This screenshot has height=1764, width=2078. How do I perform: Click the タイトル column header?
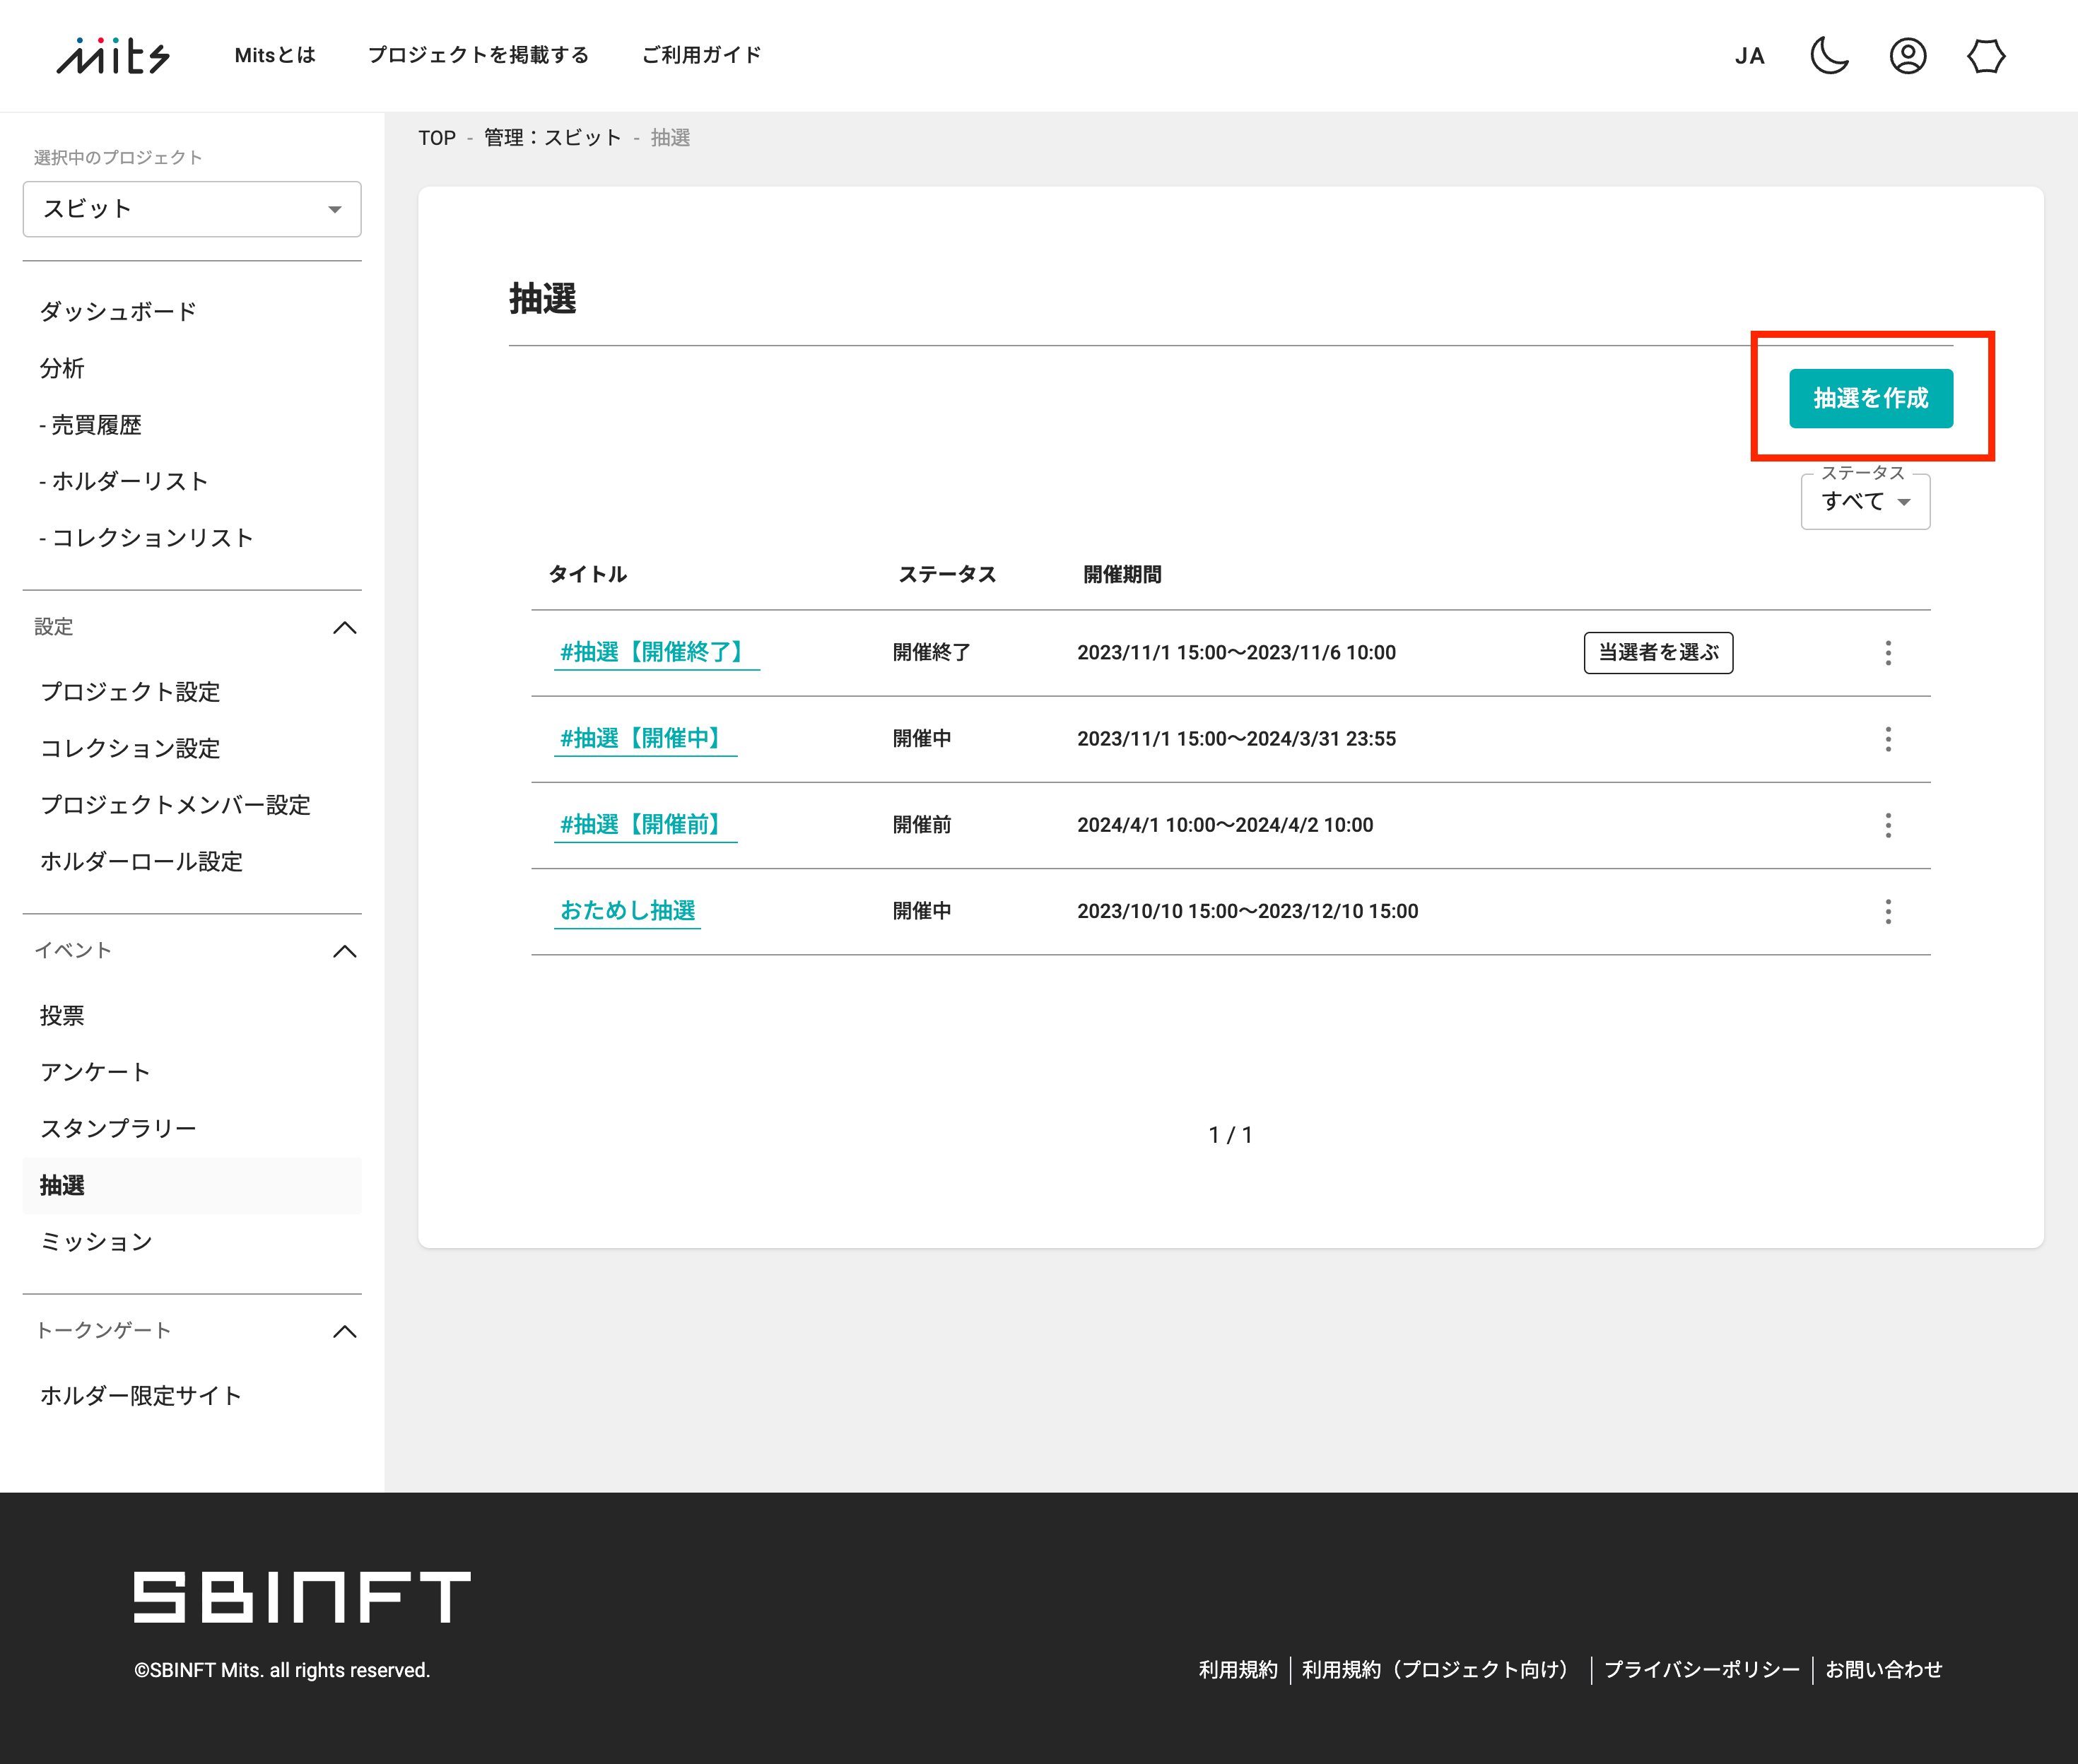click(587, 574)
